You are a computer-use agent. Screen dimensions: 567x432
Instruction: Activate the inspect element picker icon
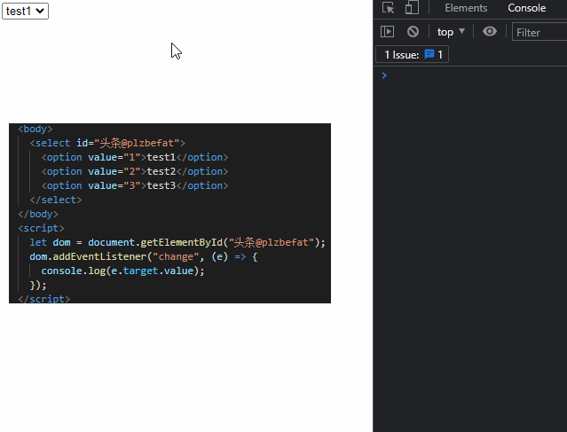[389, 8]
